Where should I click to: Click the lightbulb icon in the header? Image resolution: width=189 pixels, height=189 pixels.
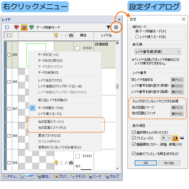(56, 35)
